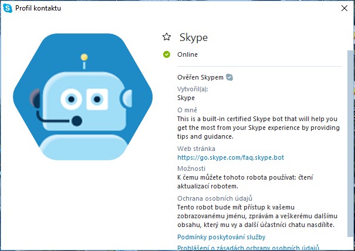Click the Web stránka label
The width and height of the screenshot is (355, 251).
click(x=196, y=149)
